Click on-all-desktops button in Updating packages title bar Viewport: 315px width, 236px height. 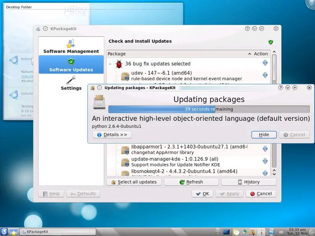(100, 88)
